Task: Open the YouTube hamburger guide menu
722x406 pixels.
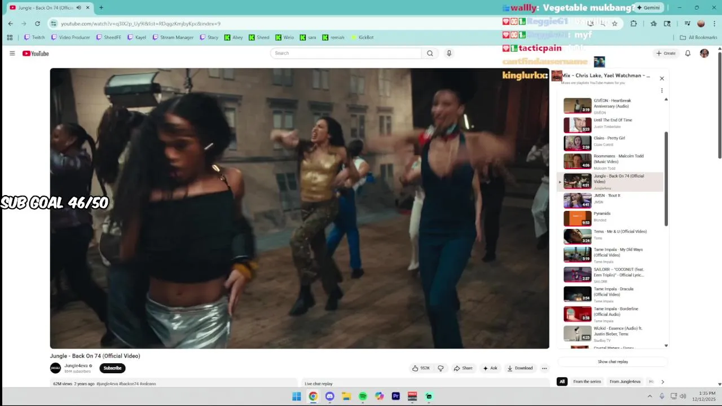Action: pyautogui.click(x=12, y=54)
